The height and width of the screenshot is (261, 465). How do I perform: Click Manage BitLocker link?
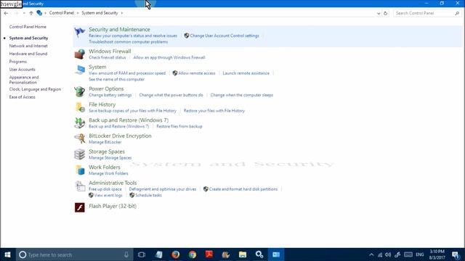(x=105, y=142)
